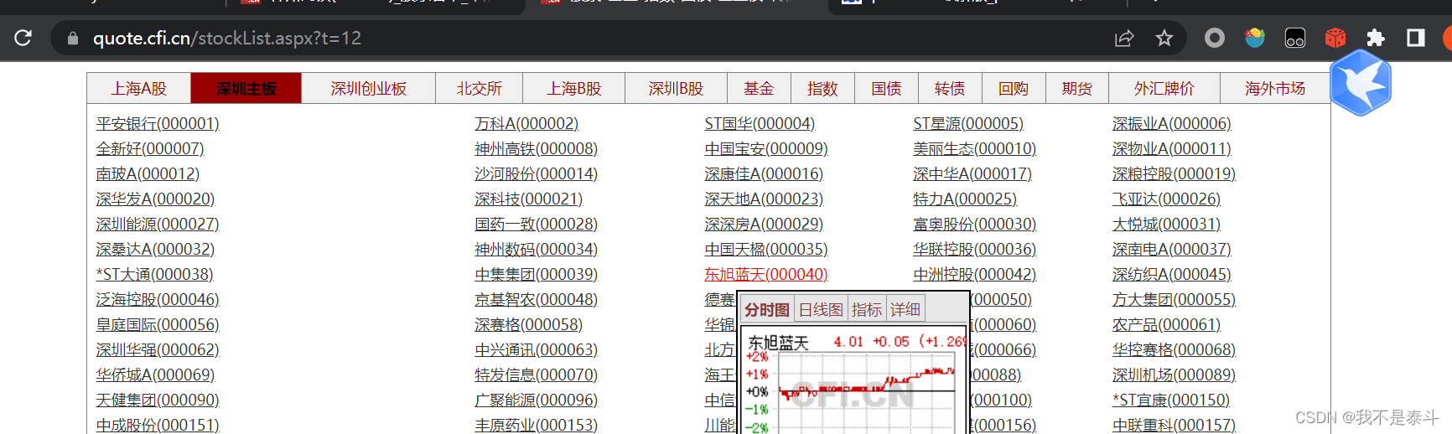Open stock link 飞亚达(000026)

[1167, 199]
